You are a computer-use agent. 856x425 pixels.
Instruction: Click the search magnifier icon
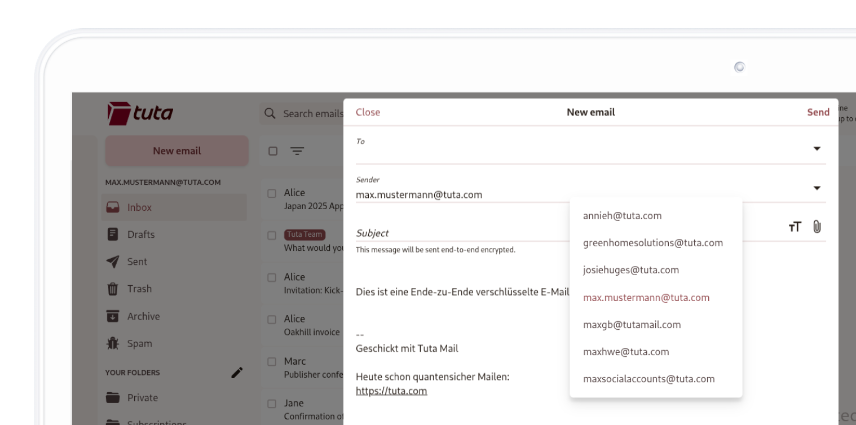(270, 114)
